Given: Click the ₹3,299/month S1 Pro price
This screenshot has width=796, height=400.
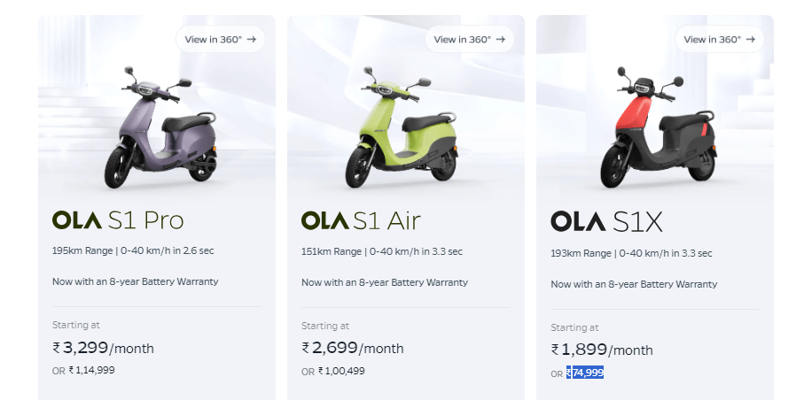Looking at the screenshot, I should pyautogui.click(x=103, y=348).
